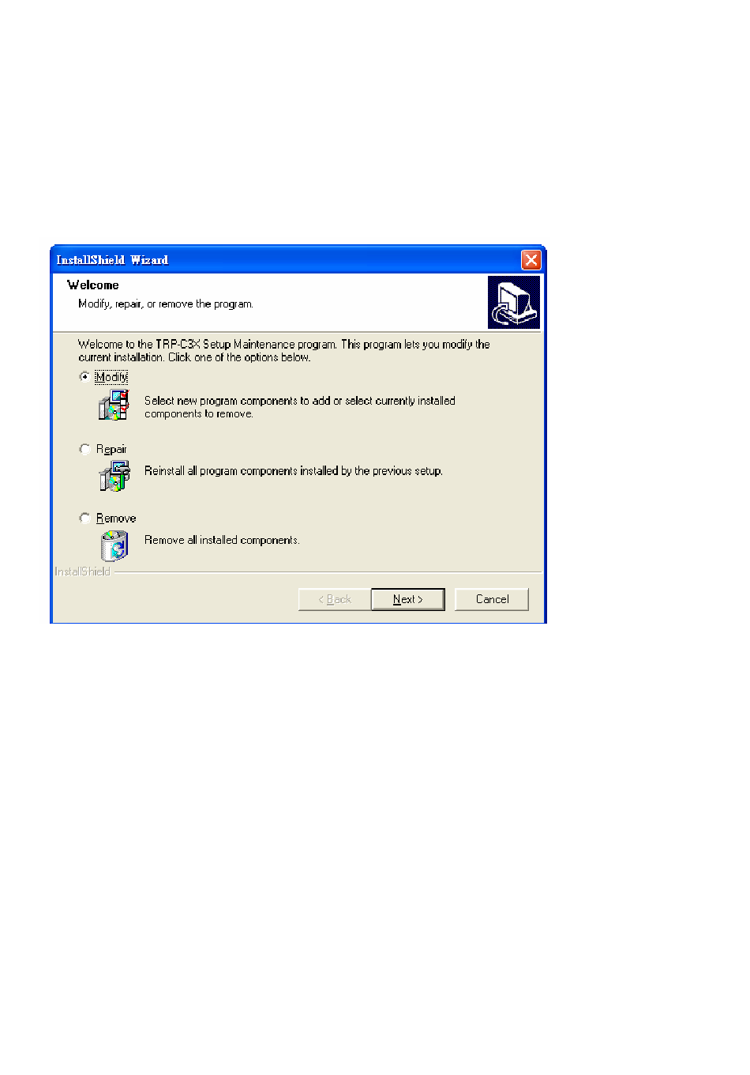Click the Remove option label

coord(116,518)
